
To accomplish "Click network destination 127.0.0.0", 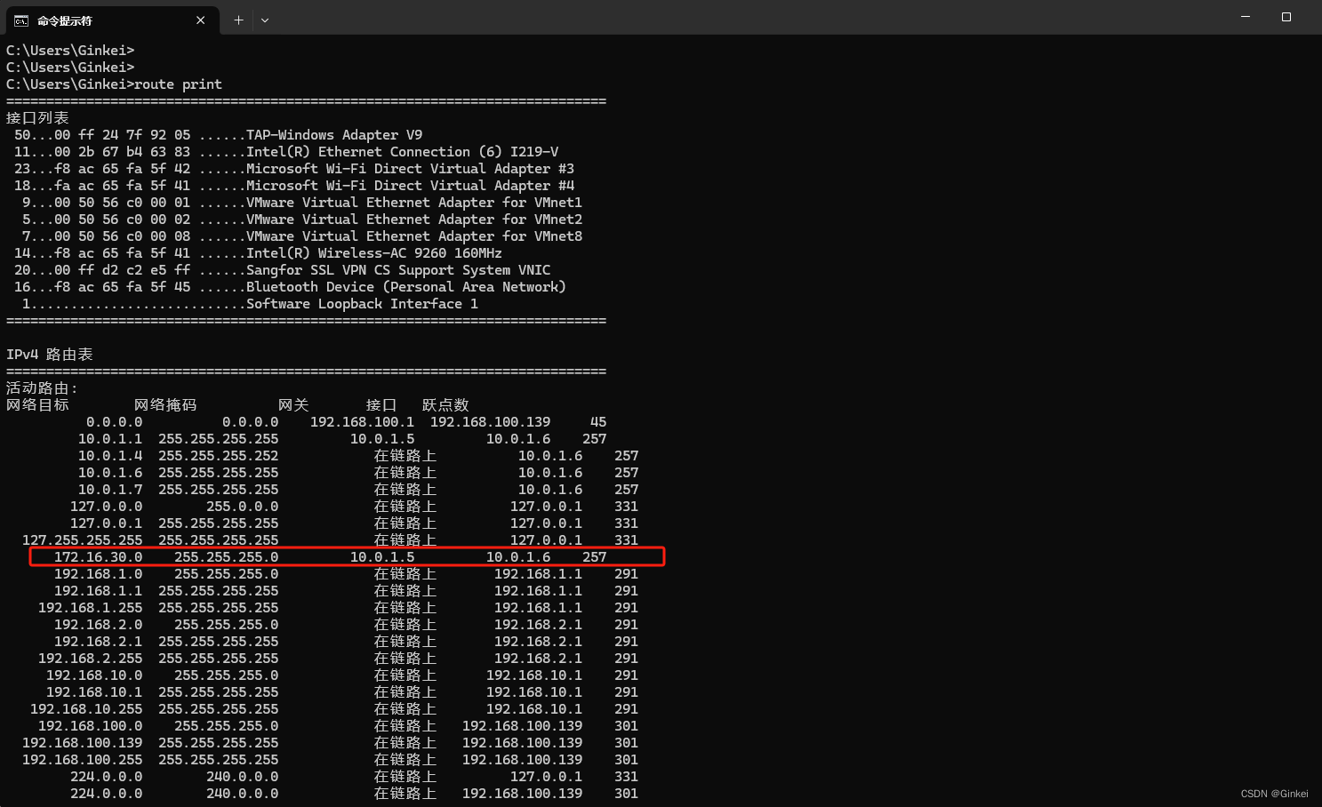I will [107, 507].
